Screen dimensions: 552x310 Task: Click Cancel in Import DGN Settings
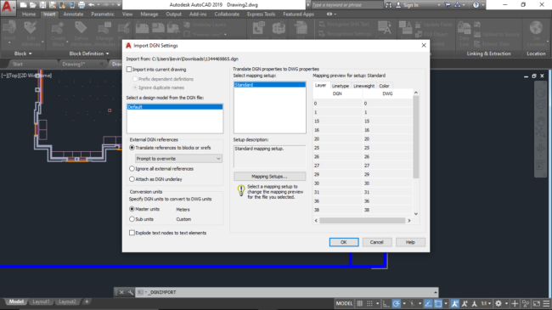click(376, 242)
